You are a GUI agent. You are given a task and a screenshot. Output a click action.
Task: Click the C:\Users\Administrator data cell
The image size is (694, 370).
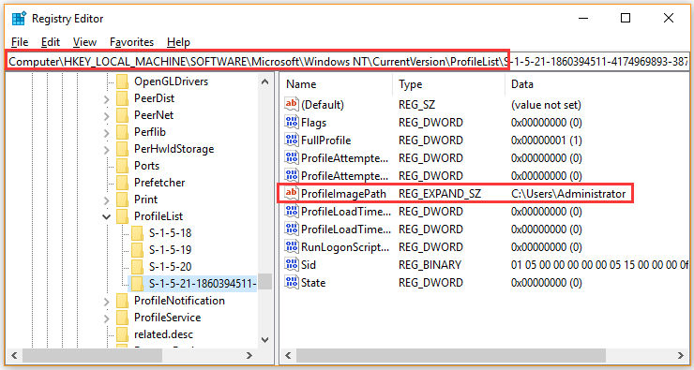coord(568,194)
